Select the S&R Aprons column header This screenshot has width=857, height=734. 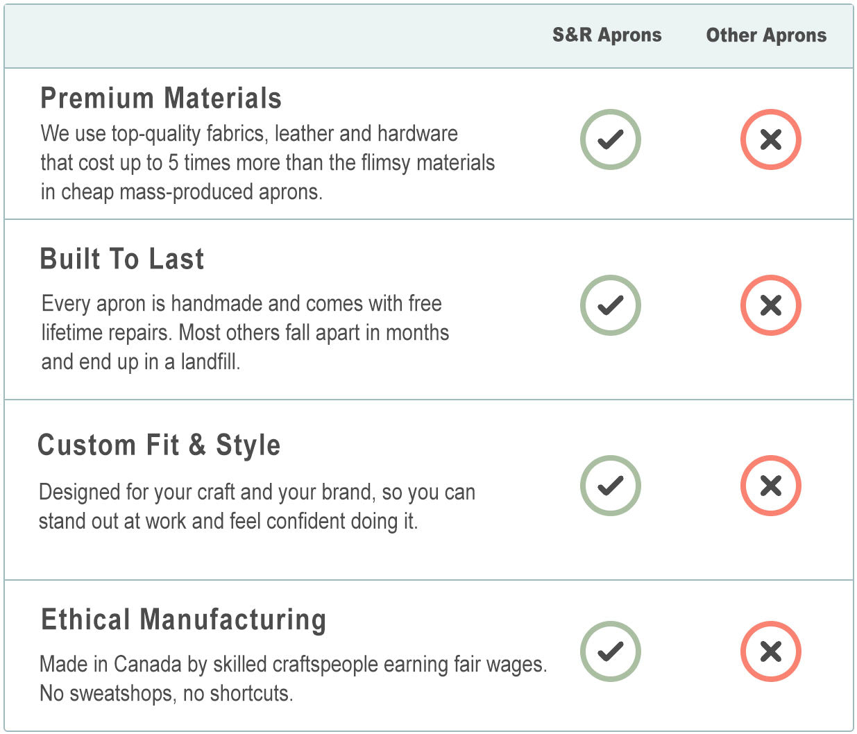click(606, 35)
